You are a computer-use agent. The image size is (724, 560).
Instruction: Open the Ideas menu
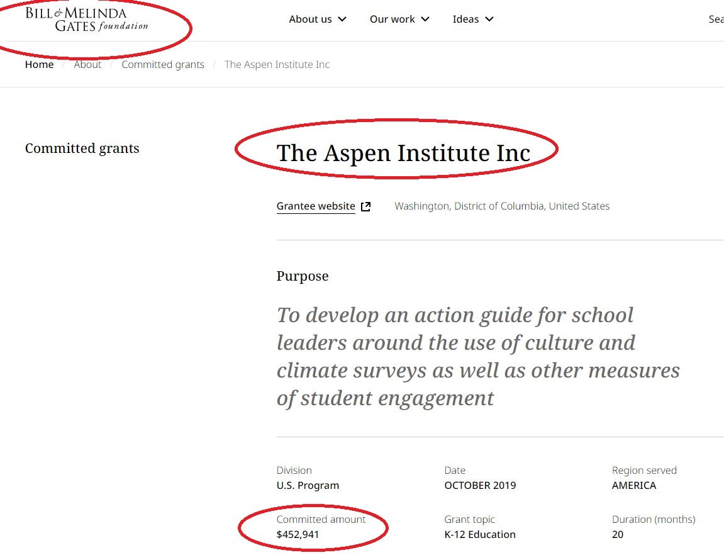click(x=473, y=20)
